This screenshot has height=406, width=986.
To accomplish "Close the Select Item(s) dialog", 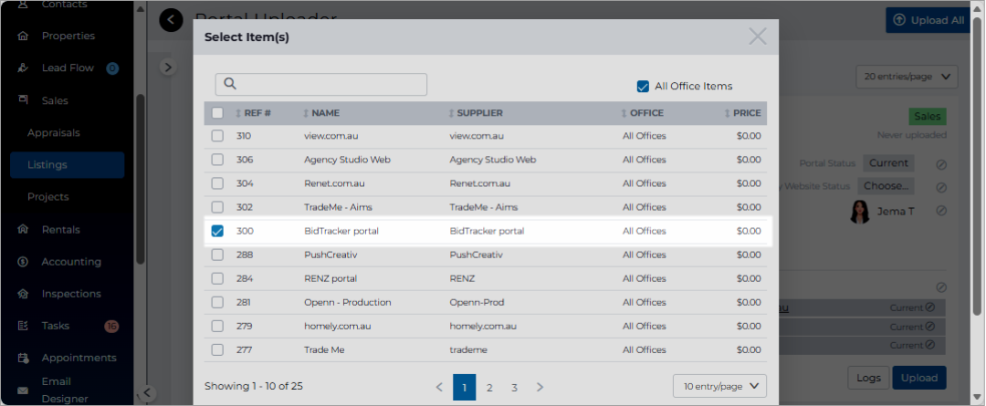I will click(x=758, y=36).
